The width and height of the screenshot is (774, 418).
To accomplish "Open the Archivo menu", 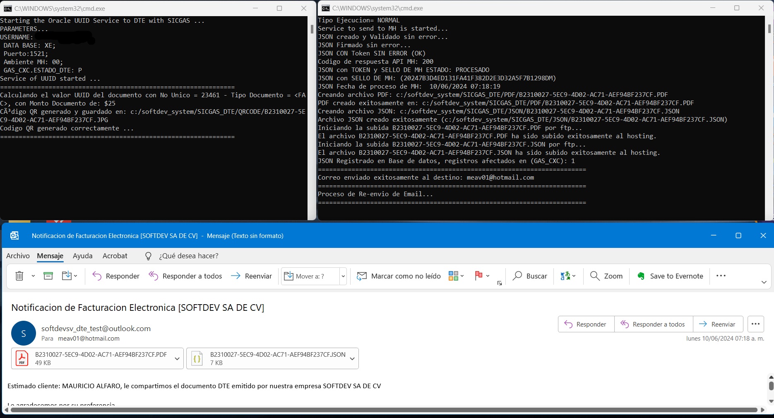I will pyautogui.click(x=18, y=256).
